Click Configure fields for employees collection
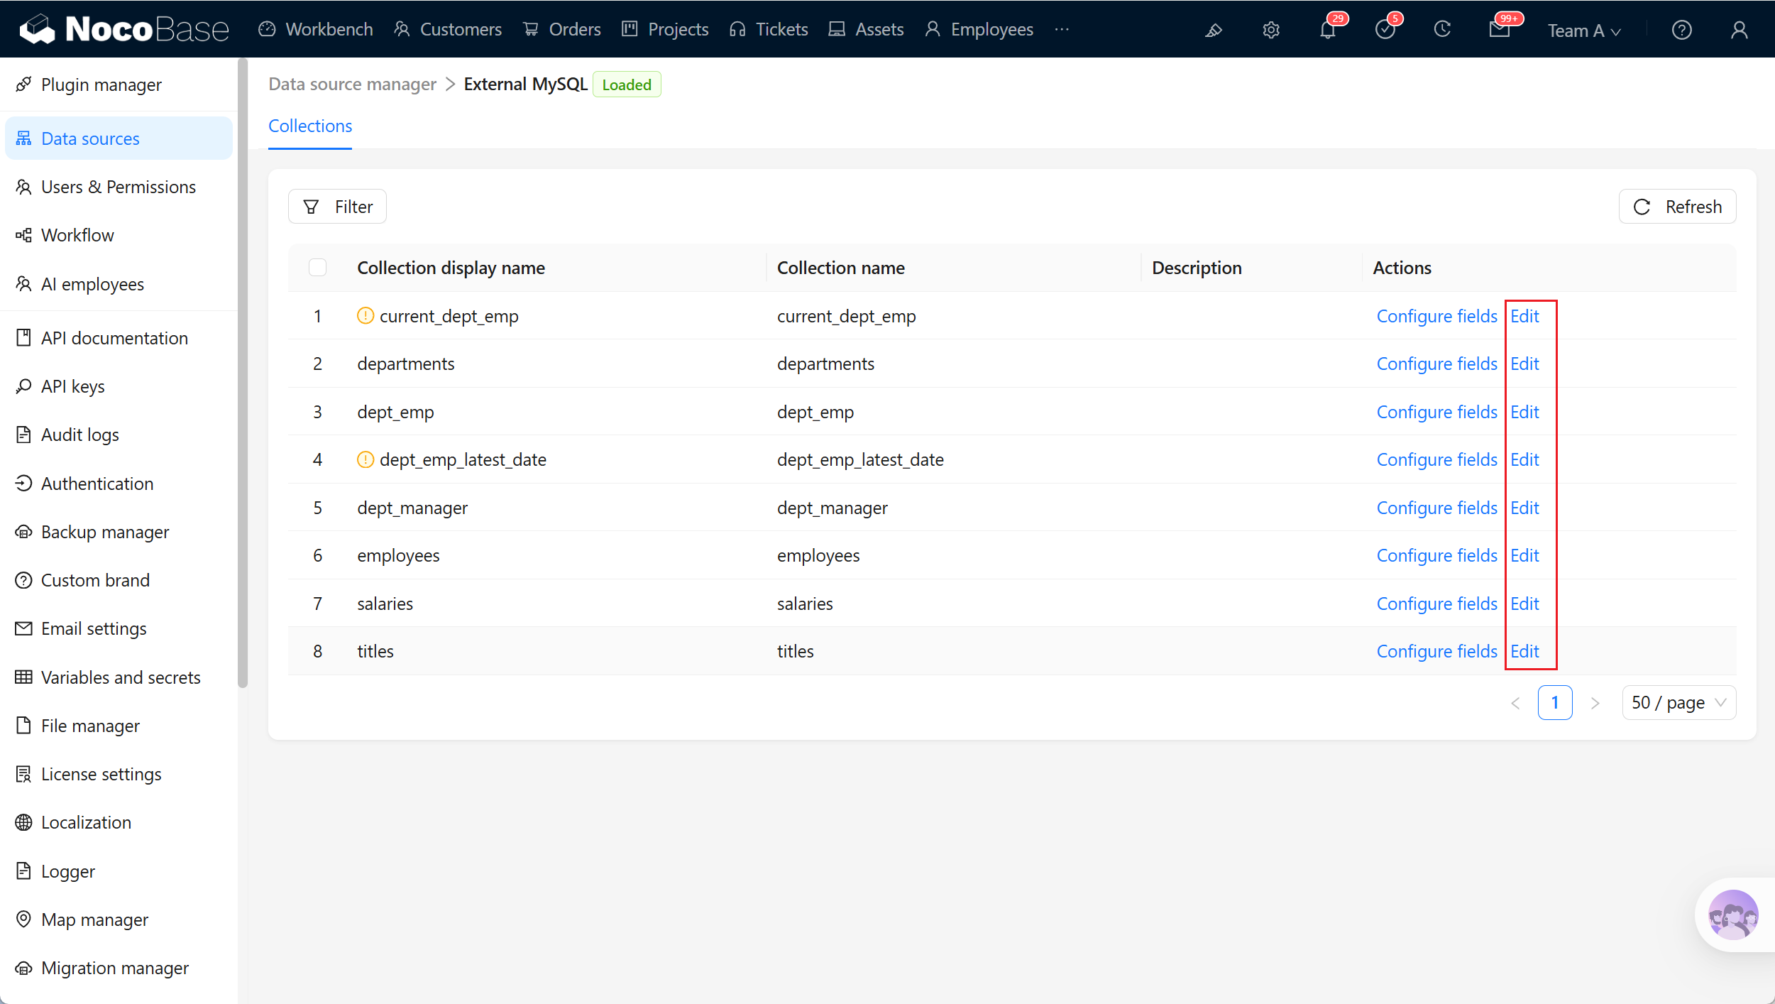This screenshot has height=1004, width=1775. pos(1436,555)
